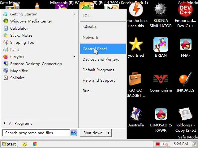198x148 pixels.
Task: Select the BOSNIA SIMULATOR mine icon
Action: [161, 10]
